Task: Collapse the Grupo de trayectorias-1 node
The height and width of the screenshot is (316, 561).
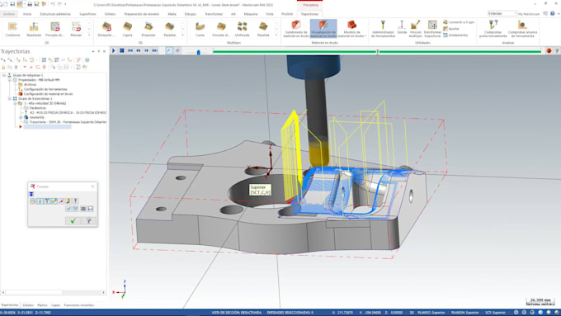Action: click(10, 98)
